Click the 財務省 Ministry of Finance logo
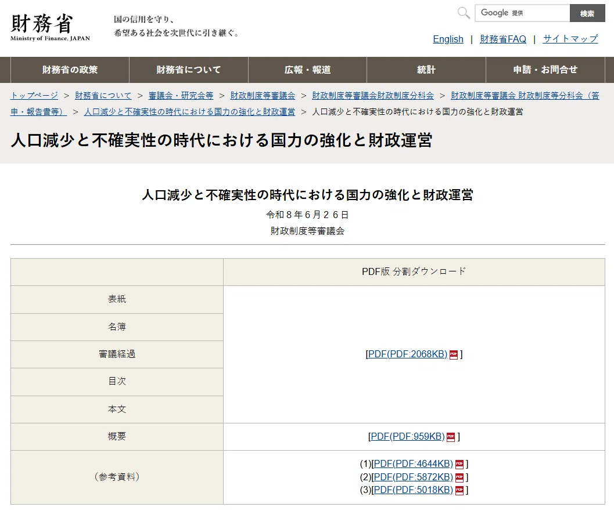 50,27
